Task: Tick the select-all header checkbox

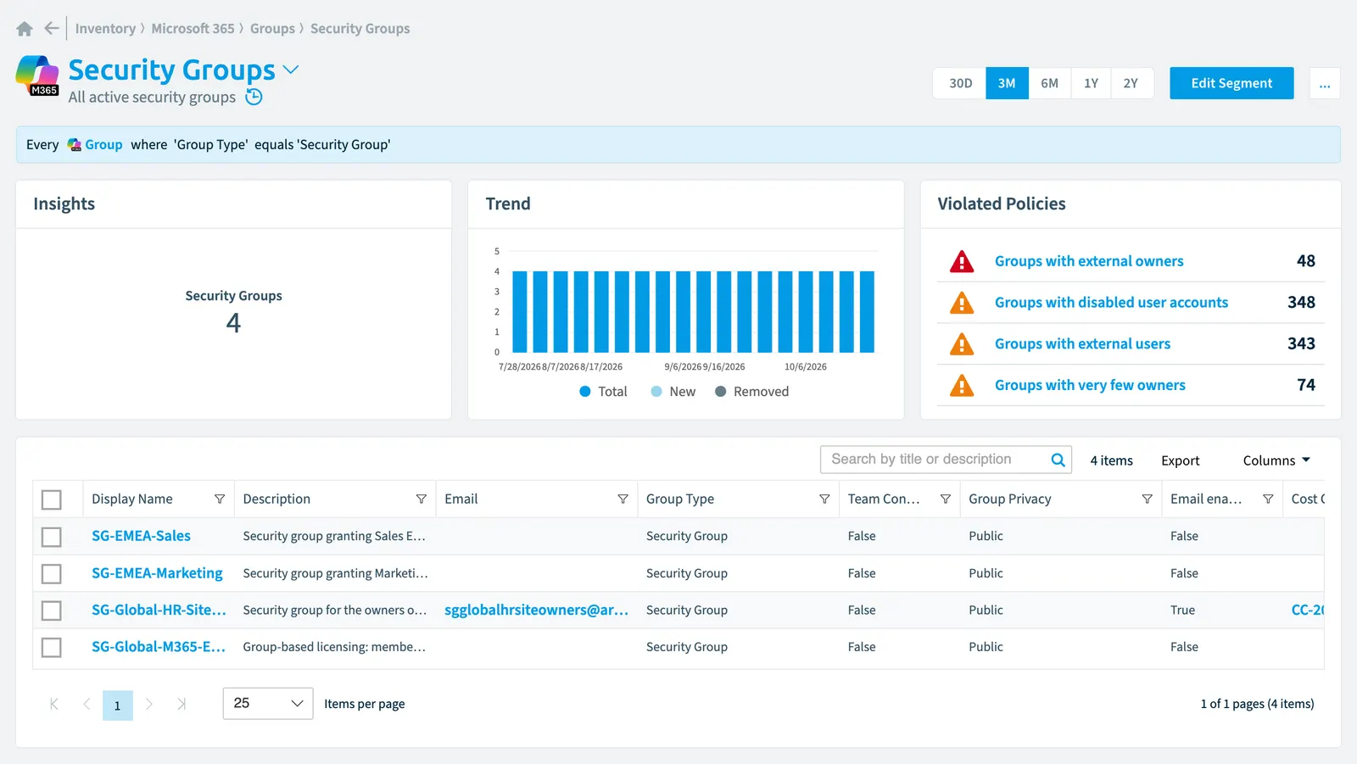Action: coord(52,500)
